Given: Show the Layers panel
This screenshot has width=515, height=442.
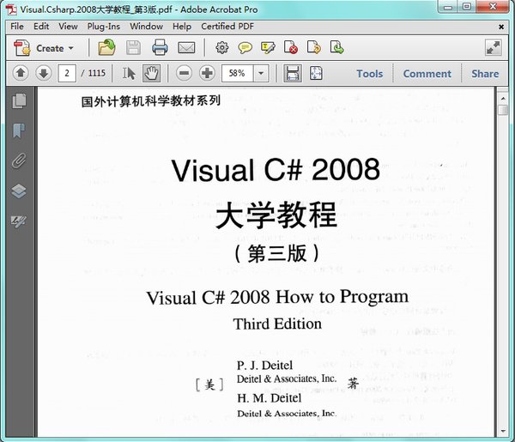Looking at the screenshot, I should pyautogui.click(x=20, y=191).
